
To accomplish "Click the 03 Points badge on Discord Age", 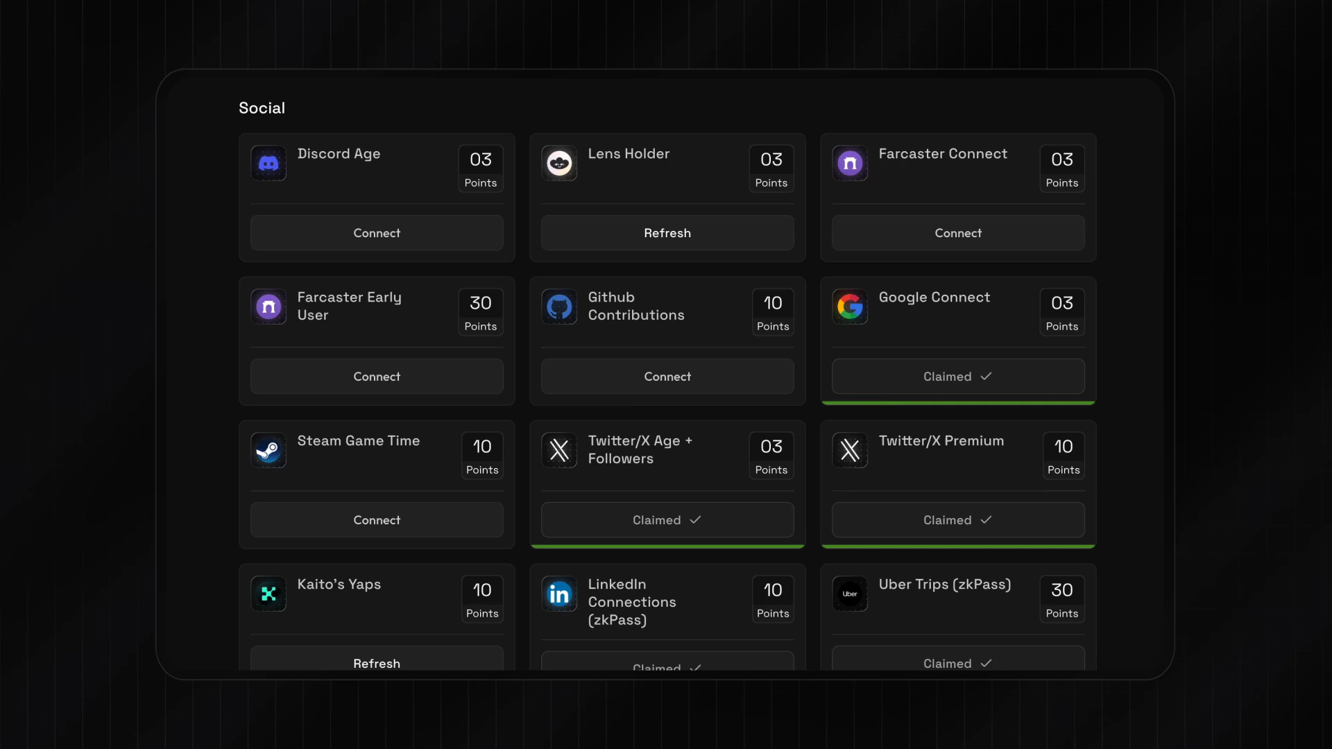I will (481, 169).
